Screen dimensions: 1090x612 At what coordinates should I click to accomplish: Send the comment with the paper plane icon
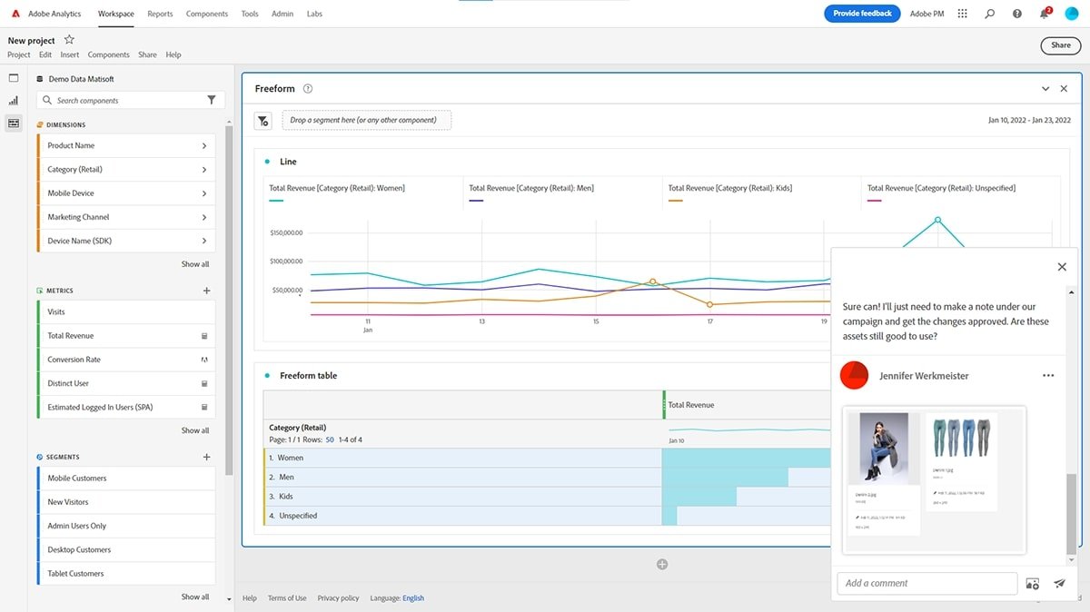pos(1059,584)
